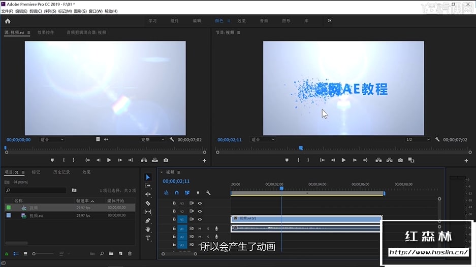Export frame camera in Program monitor
Screen dimensions: 476x267
(x=400, y=160)
